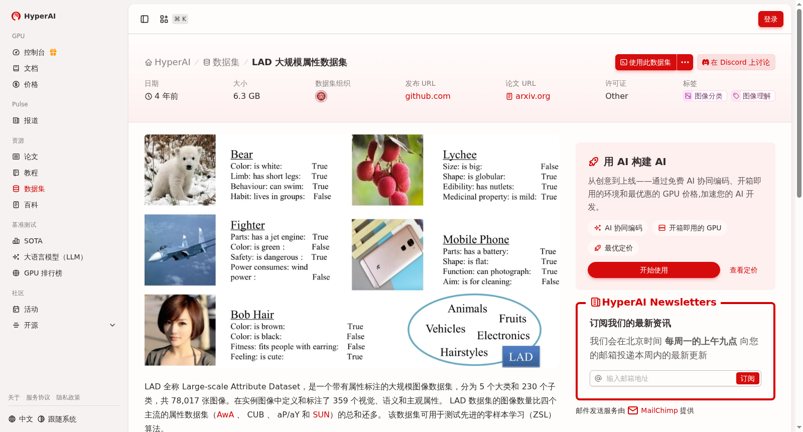Click the 服务协议 footer link
Image resolution: width=803 pixels, height=432 pixels.
(x=38, y=397)
